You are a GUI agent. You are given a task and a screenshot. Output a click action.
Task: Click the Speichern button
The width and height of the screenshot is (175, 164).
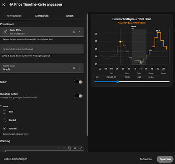click(165, 159)
